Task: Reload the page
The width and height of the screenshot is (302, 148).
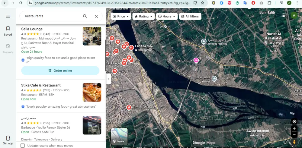Action: 21,3
